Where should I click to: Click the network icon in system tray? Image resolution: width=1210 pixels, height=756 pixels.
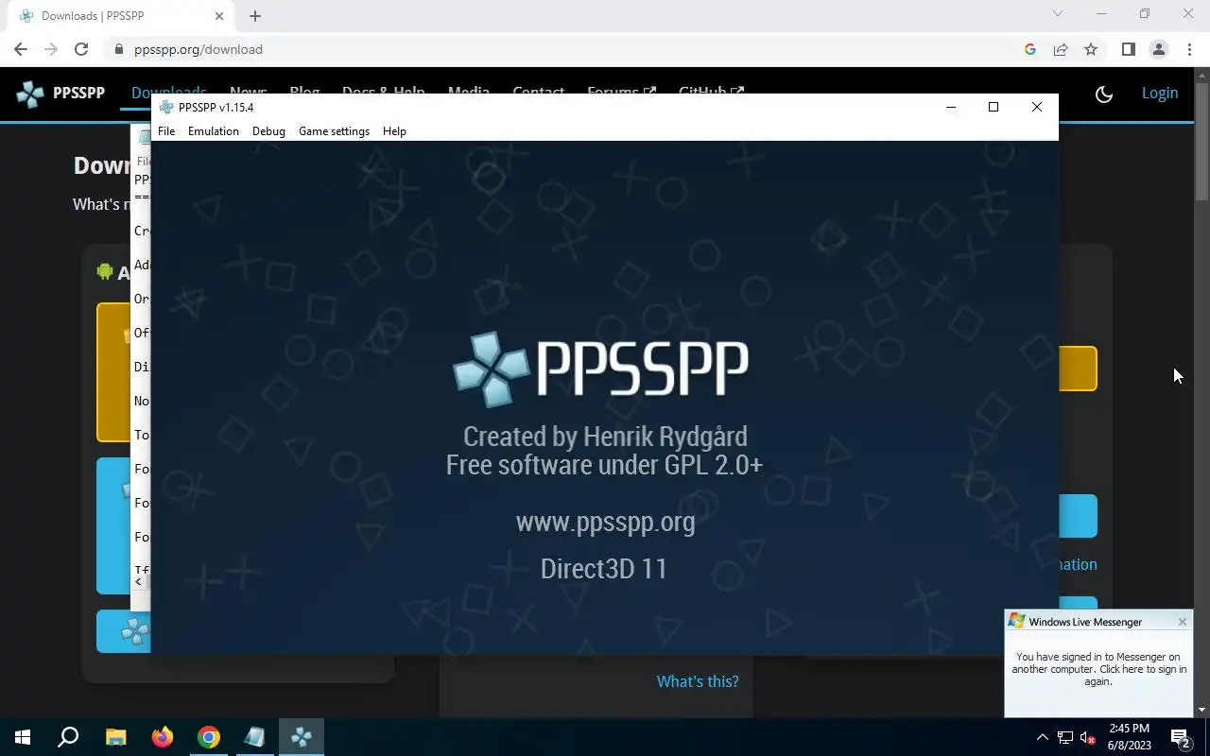[x=1065, y=737]
